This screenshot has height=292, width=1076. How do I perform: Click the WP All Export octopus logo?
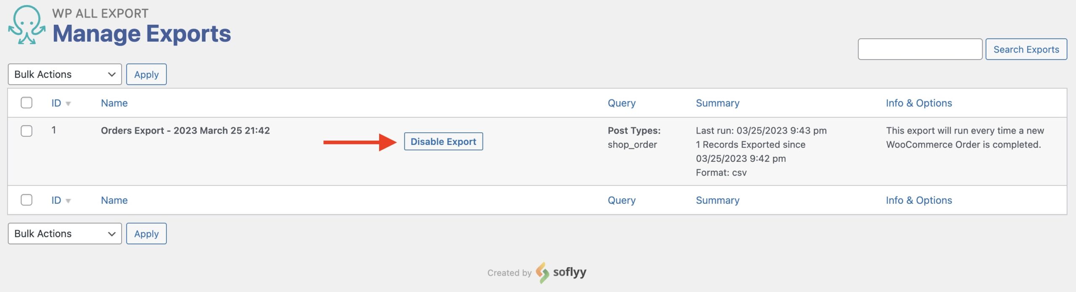pyautogui.click(x=27, y=24)
